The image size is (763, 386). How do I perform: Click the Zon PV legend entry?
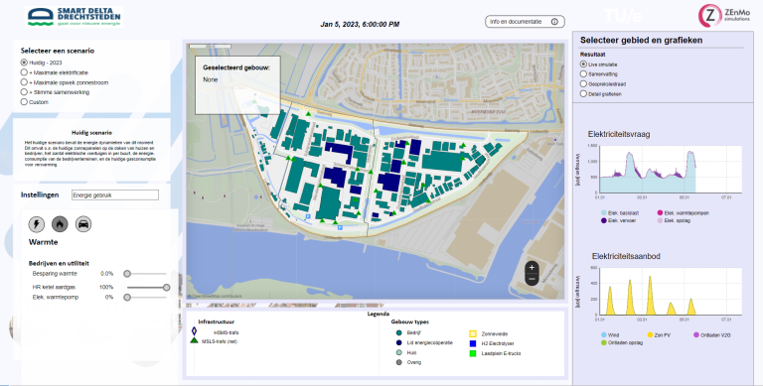click(659, 335)
